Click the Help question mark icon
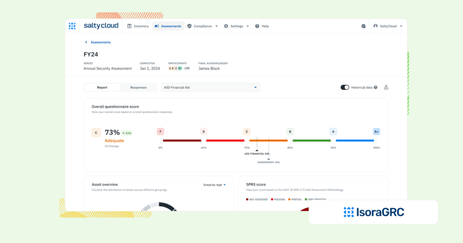 [257, 26]
